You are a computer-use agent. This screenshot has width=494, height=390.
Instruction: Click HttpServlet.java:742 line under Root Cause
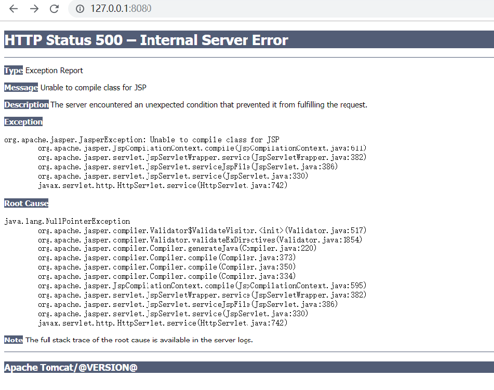(162, 323)
